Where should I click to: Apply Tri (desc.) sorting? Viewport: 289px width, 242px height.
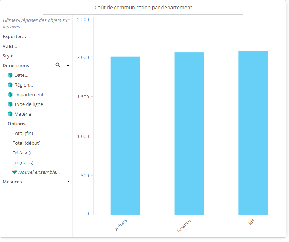[23, 162]
